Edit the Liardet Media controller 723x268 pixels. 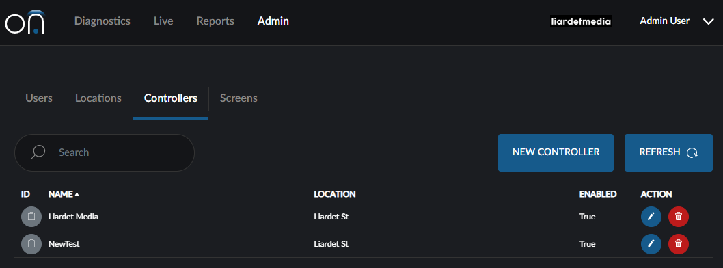651,216
